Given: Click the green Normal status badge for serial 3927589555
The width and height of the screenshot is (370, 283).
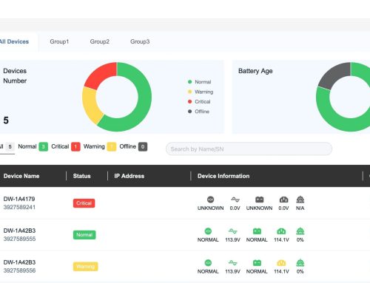Looking at the screenshot, I should pyautogui.click(x=84, y=235).
